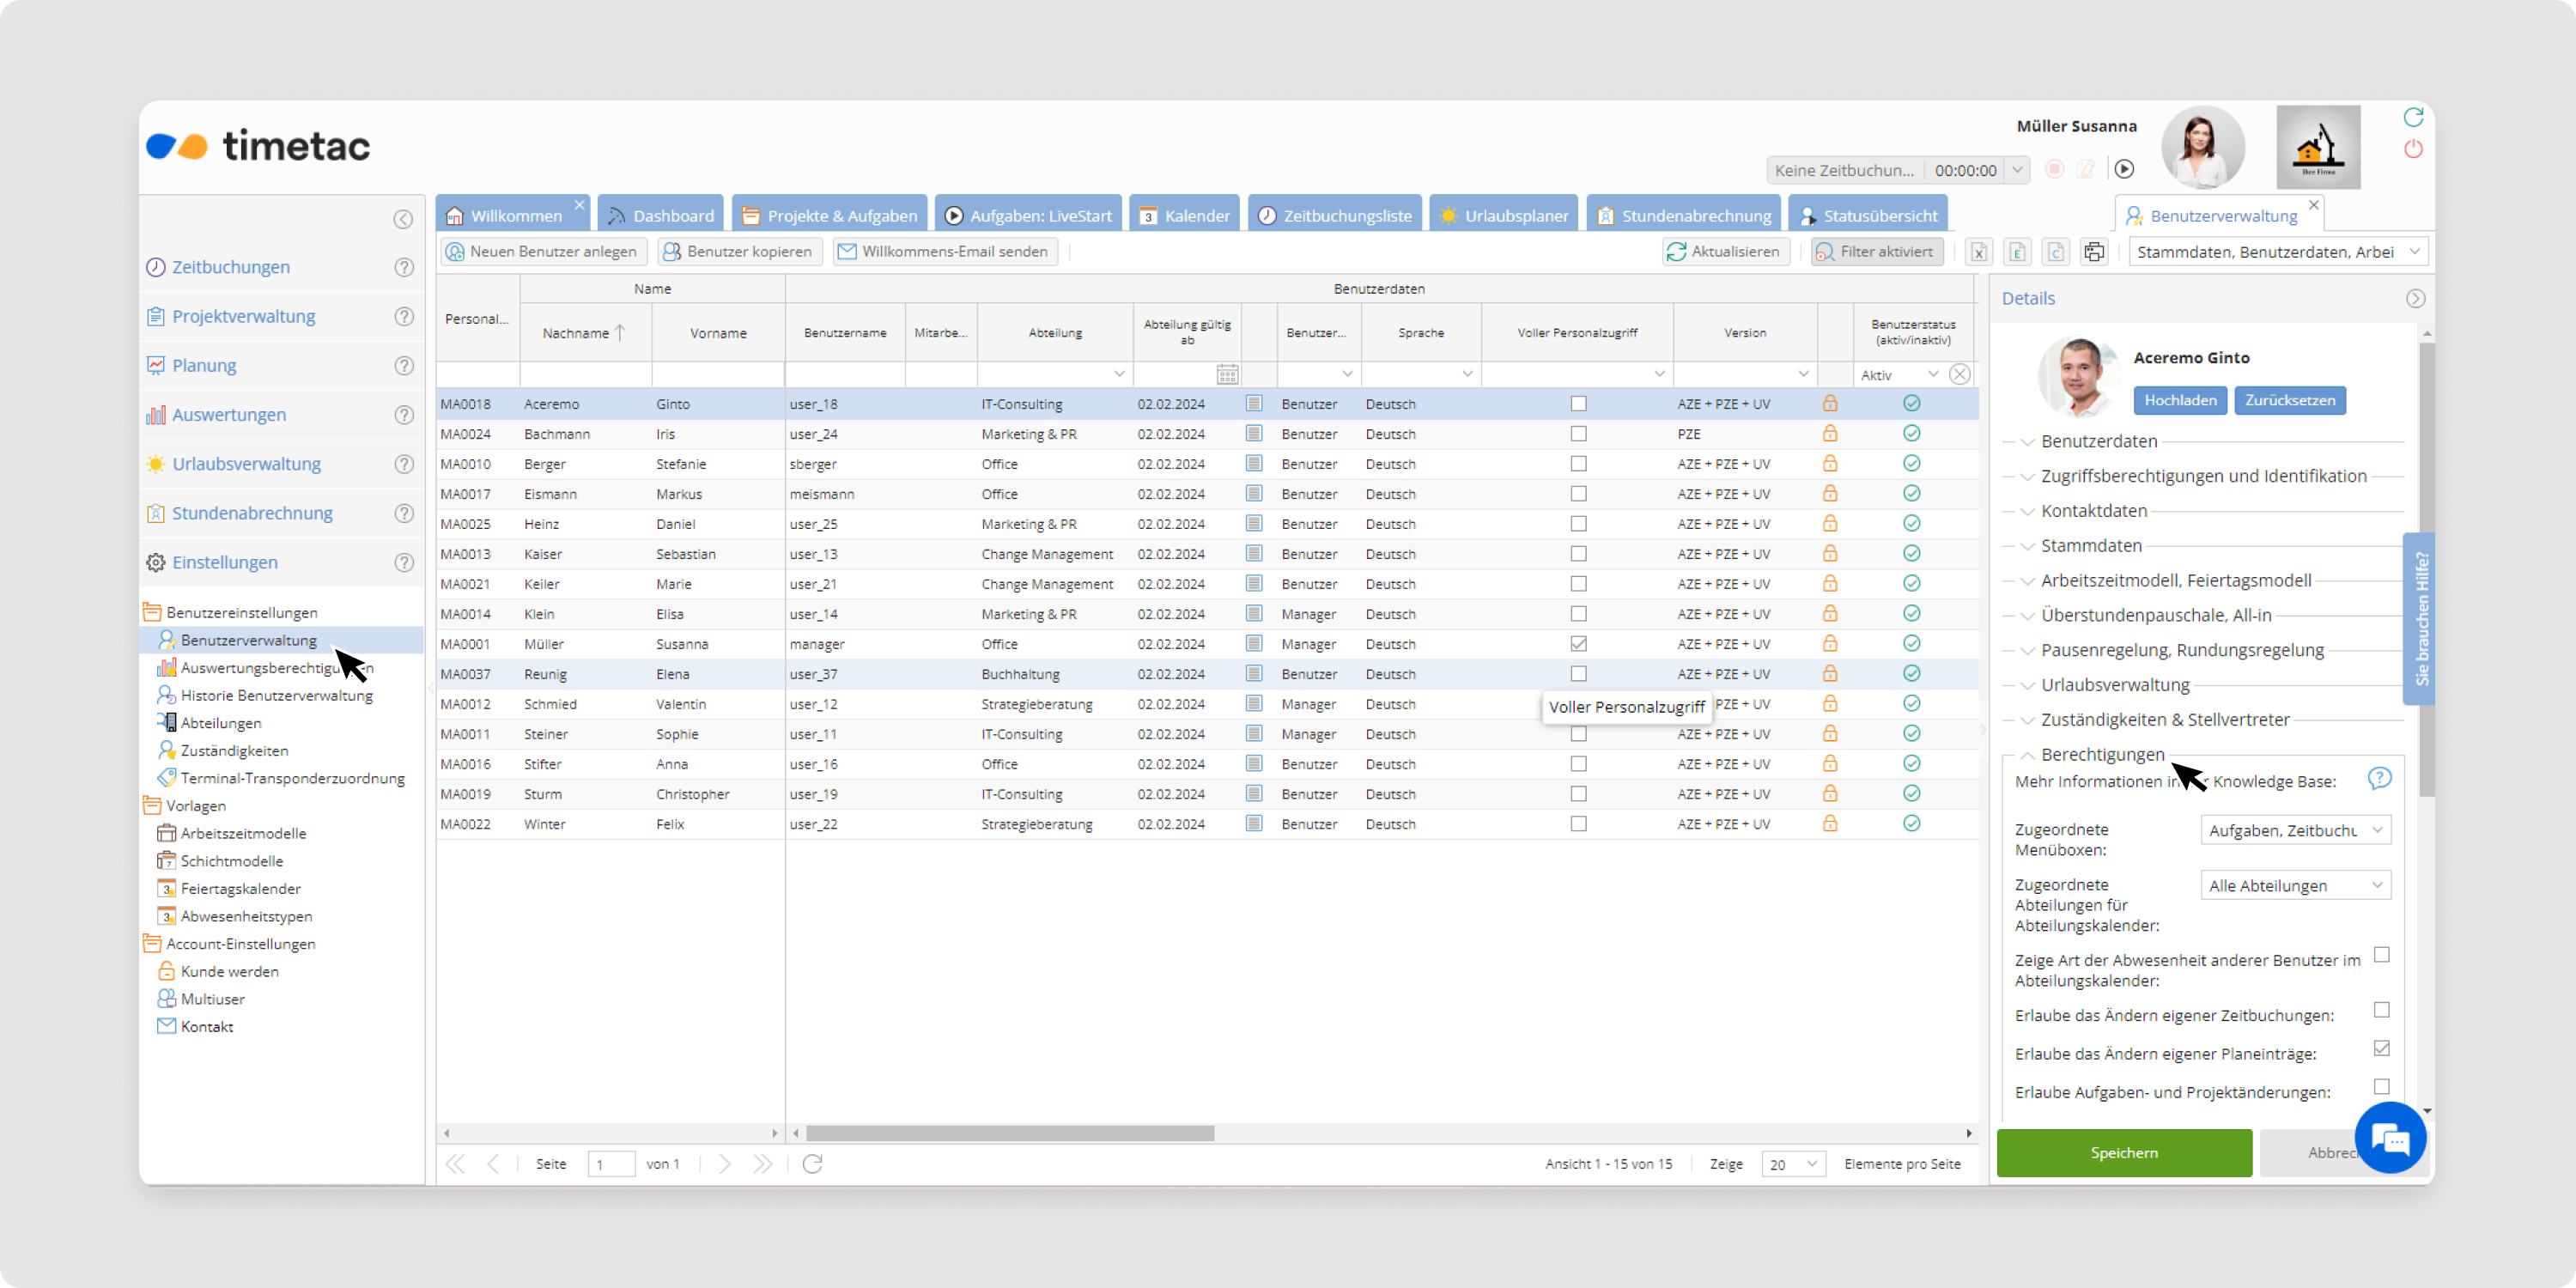This screenshot has width=2576, height=1288.
Task: Uncheck 'Erlaube das Ändern eigener Planeinträge'
Action: (x=2381, y=1049)
